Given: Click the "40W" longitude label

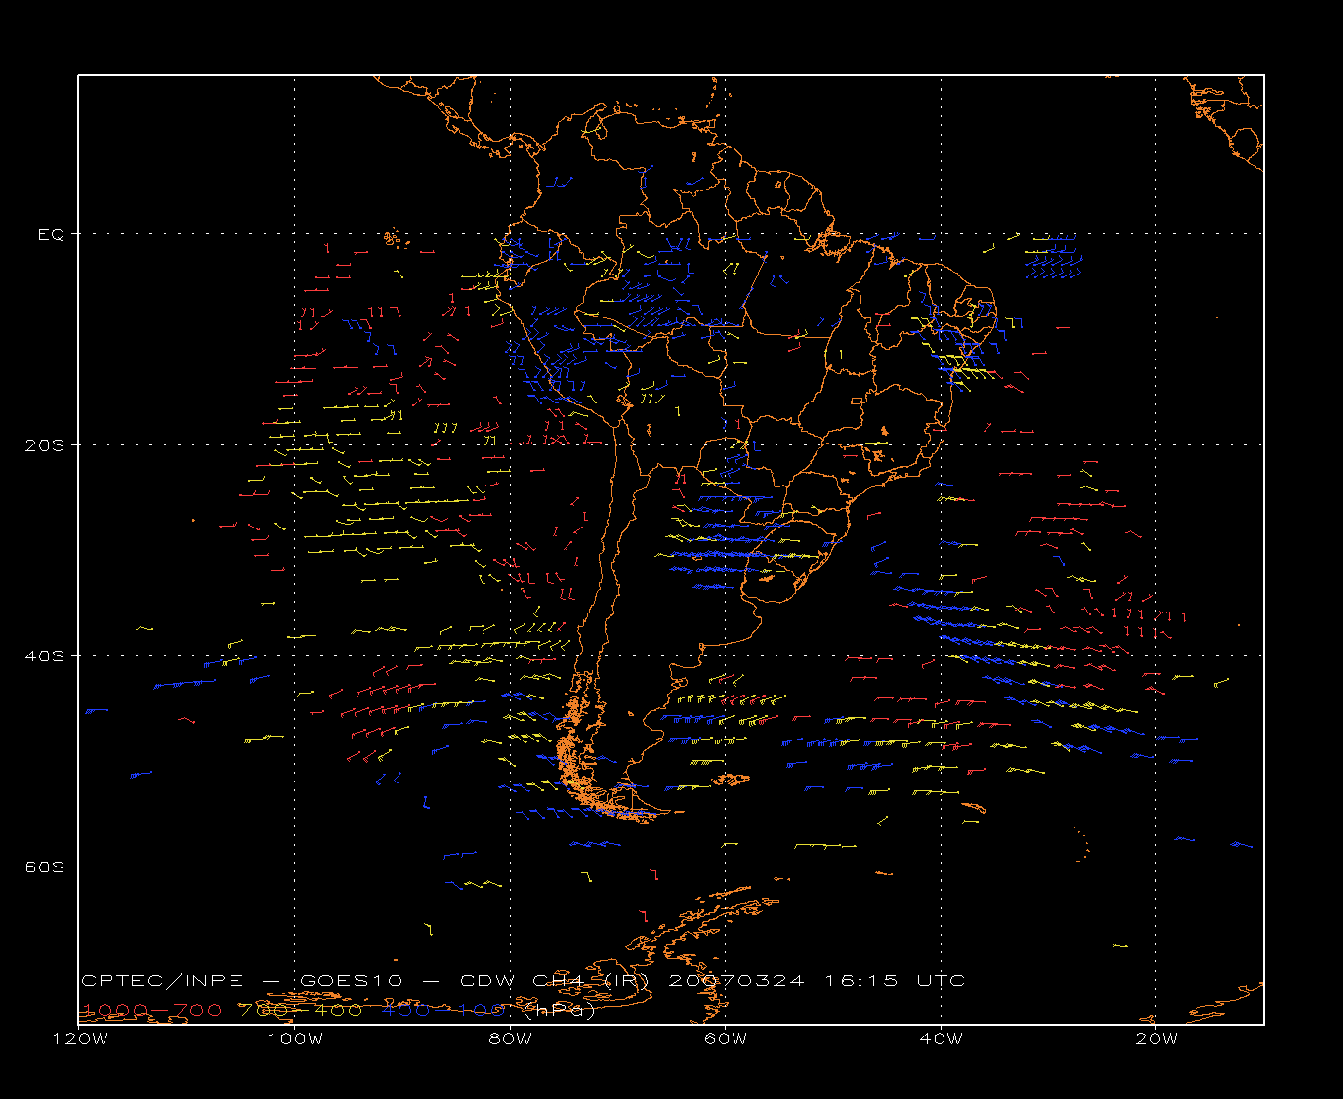Looking at the screenshot, I should (x=941, y=1038).
